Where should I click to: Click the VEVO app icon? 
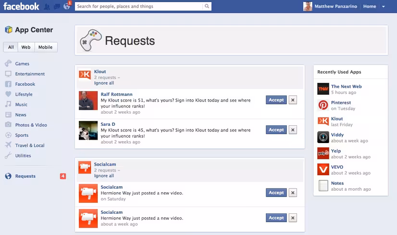coord(323,170)
